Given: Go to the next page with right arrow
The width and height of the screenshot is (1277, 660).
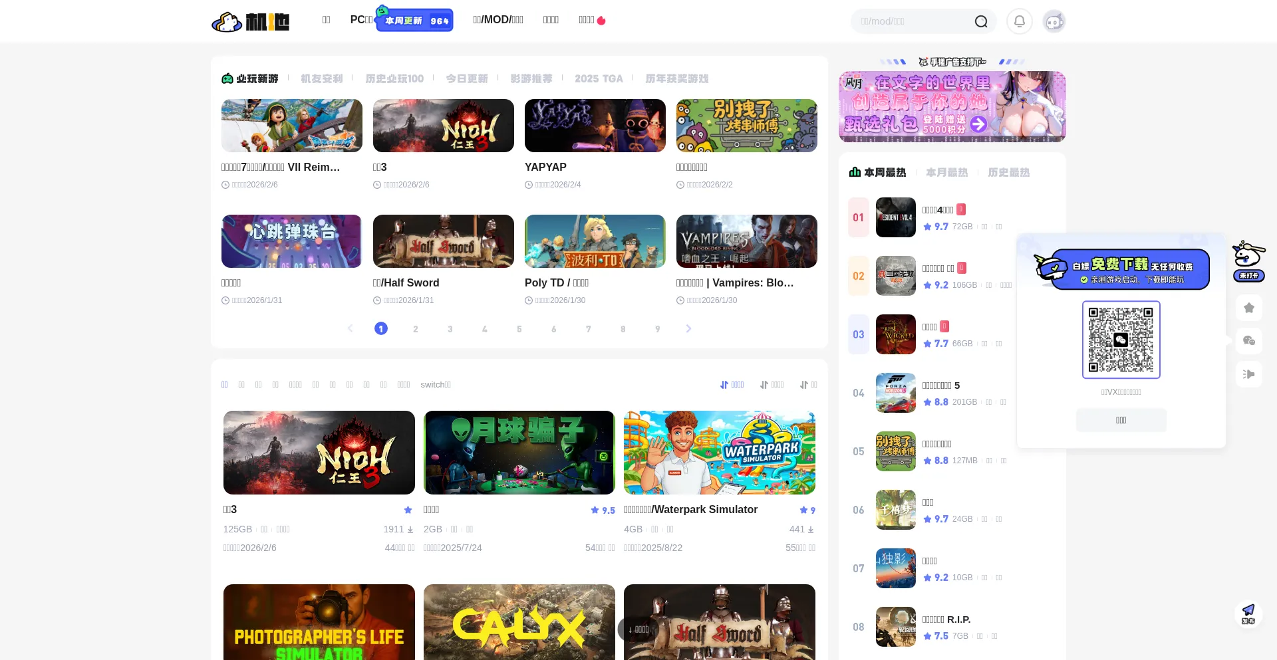Looking at the screenshot, I should tap(688, 328).
